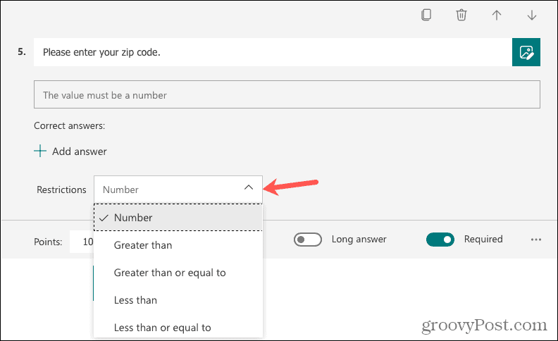
Task: Click the Restrictions label
Action: pos(61,190)
